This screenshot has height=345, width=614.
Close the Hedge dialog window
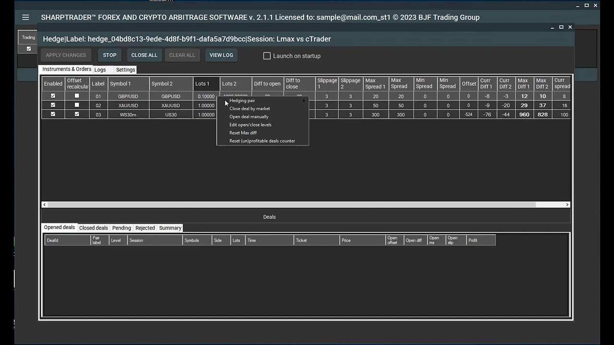click(x=570, y=27)
